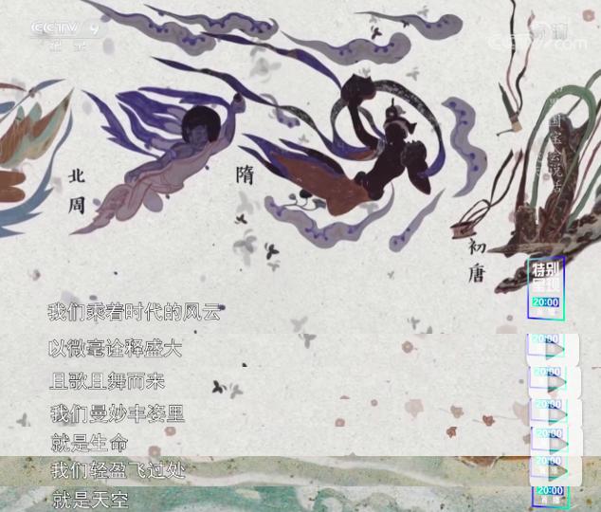Click the lyric line 我们乘着时代的风云
Viewport: 601px width, 512px height.
click(134, 312)
